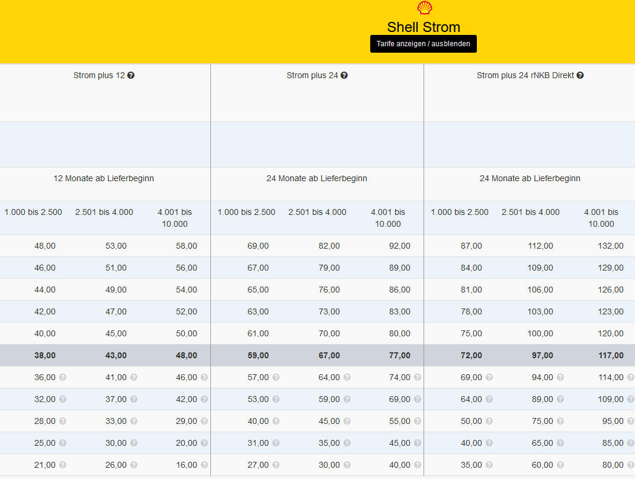Click info icon beside 57,00 value

pos(276,377)
